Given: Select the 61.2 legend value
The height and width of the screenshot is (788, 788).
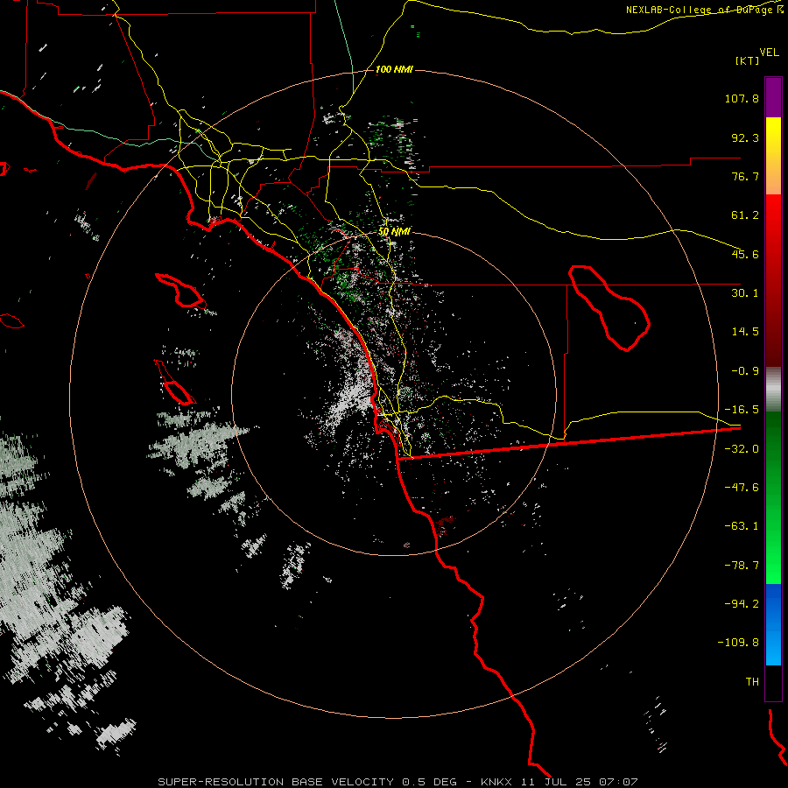Looking at the screenshot, I should 745,215.
